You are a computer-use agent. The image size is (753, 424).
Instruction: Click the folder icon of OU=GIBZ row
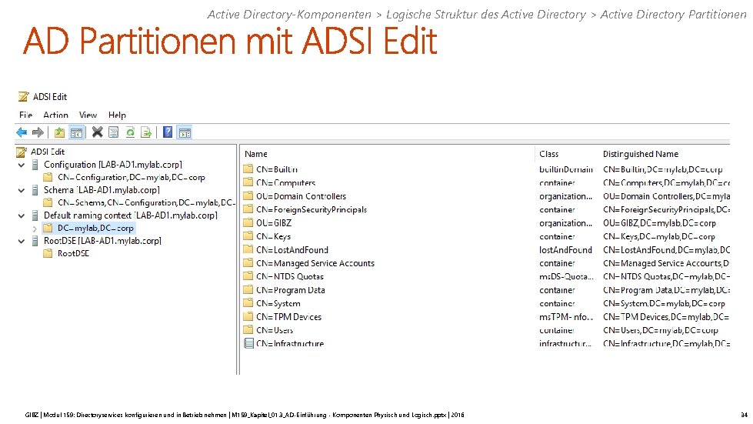(x=248, y=223)
